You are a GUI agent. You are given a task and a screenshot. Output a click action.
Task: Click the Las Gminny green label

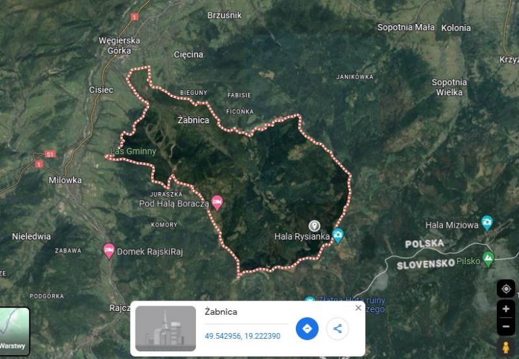[133, 151]
